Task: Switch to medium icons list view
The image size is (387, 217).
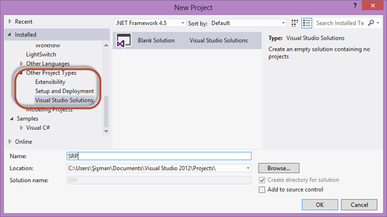Action: coord(307,23)
